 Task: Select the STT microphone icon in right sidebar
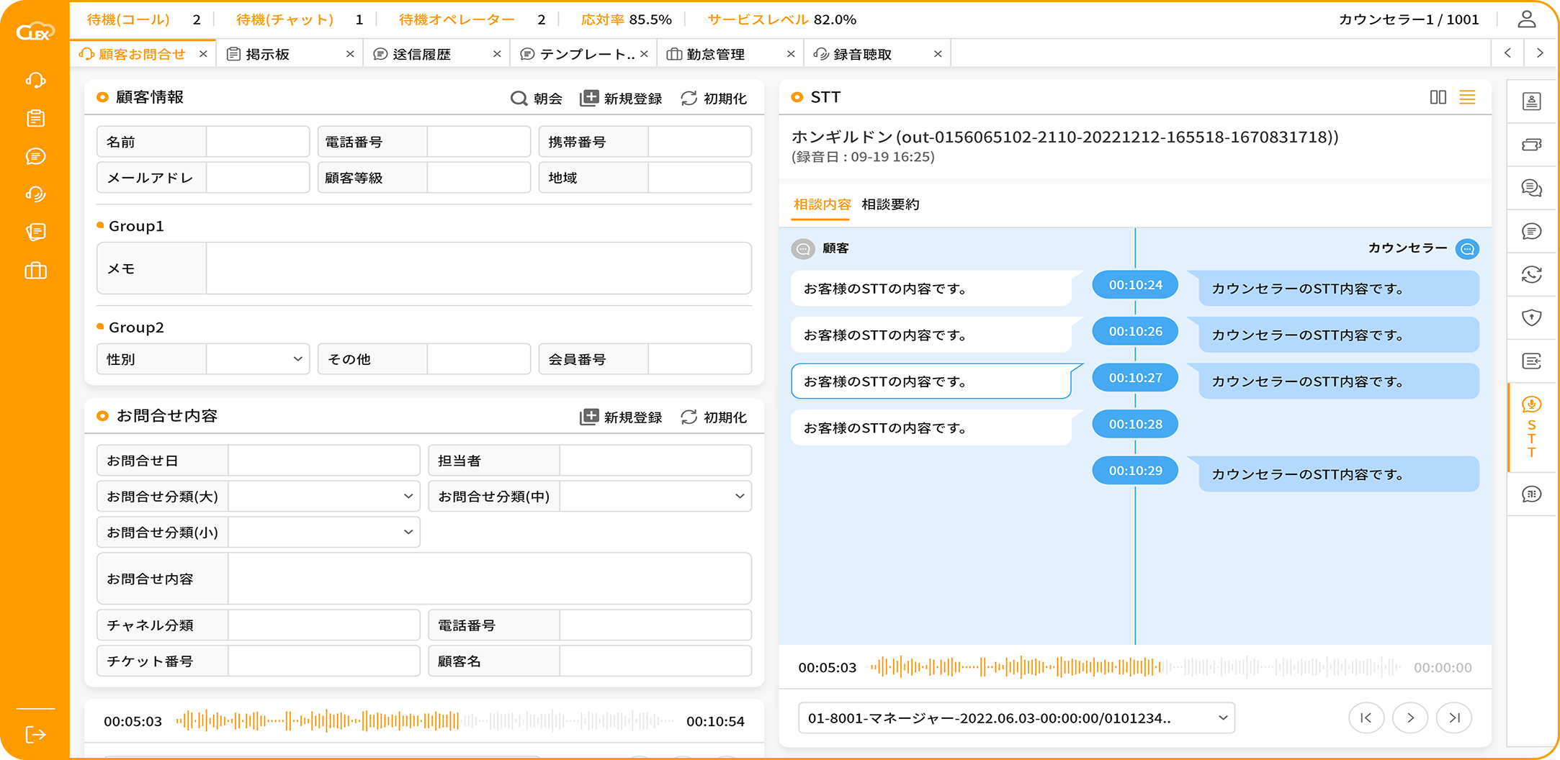(1531, 404)
